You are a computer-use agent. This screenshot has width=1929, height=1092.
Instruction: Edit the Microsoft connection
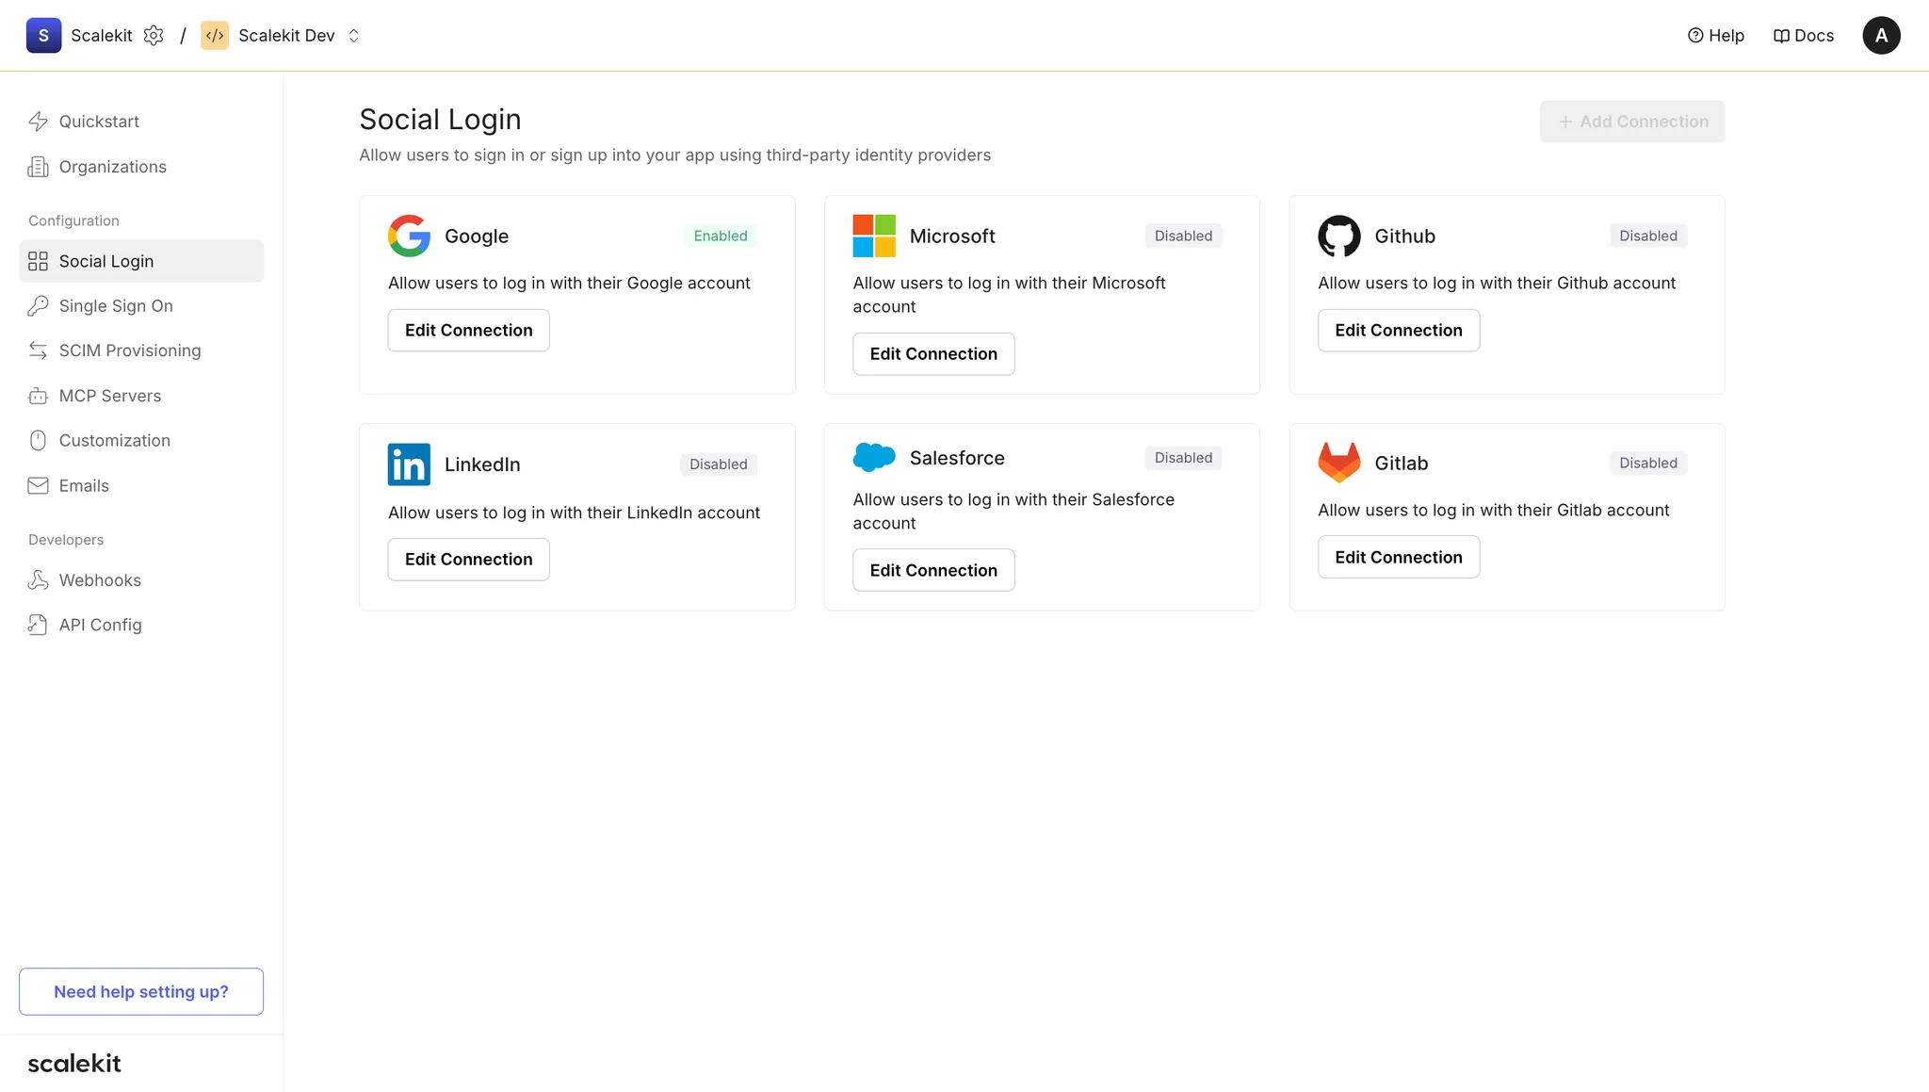coord(933,354)
